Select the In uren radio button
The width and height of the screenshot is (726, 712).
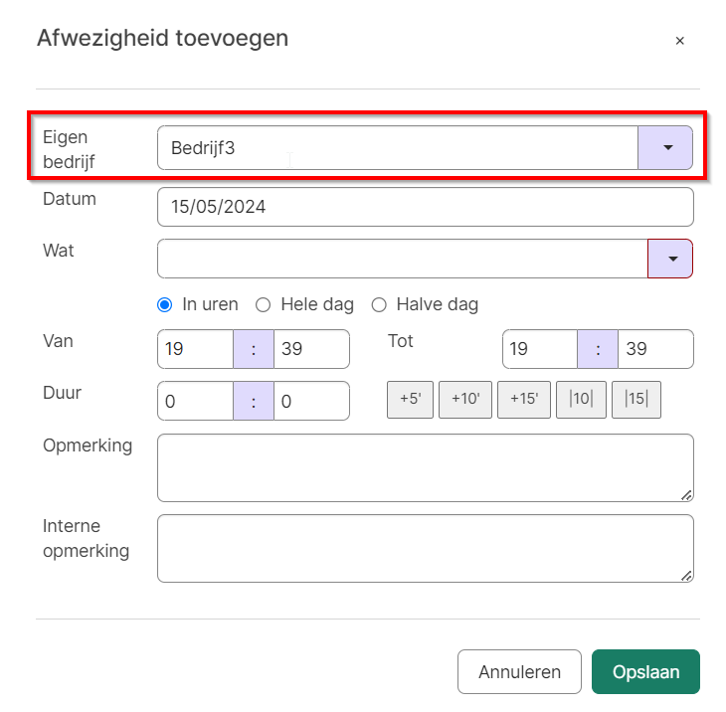[165, 305]
